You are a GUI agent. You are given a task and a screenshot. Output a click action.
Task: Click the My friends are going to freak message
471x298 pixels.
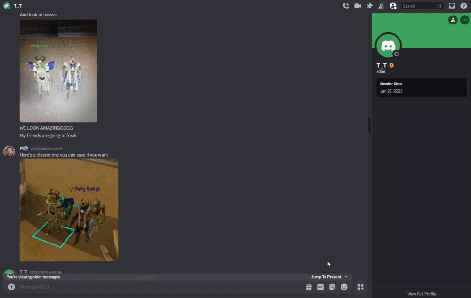click(48, 136)
